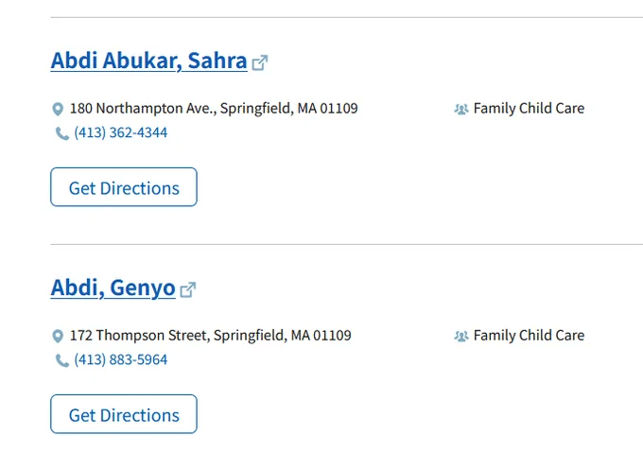Viewport: 643px width, 470px height.
Task: Get Directions to 180 Northampton Ave.
Action: pos(124,187)
